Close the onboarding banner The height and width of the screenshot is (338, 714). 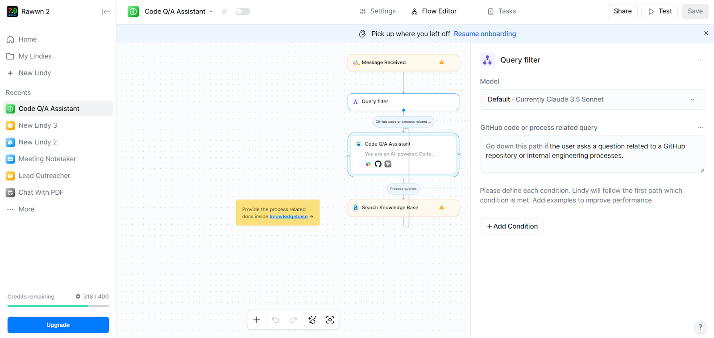click(706, 33)
